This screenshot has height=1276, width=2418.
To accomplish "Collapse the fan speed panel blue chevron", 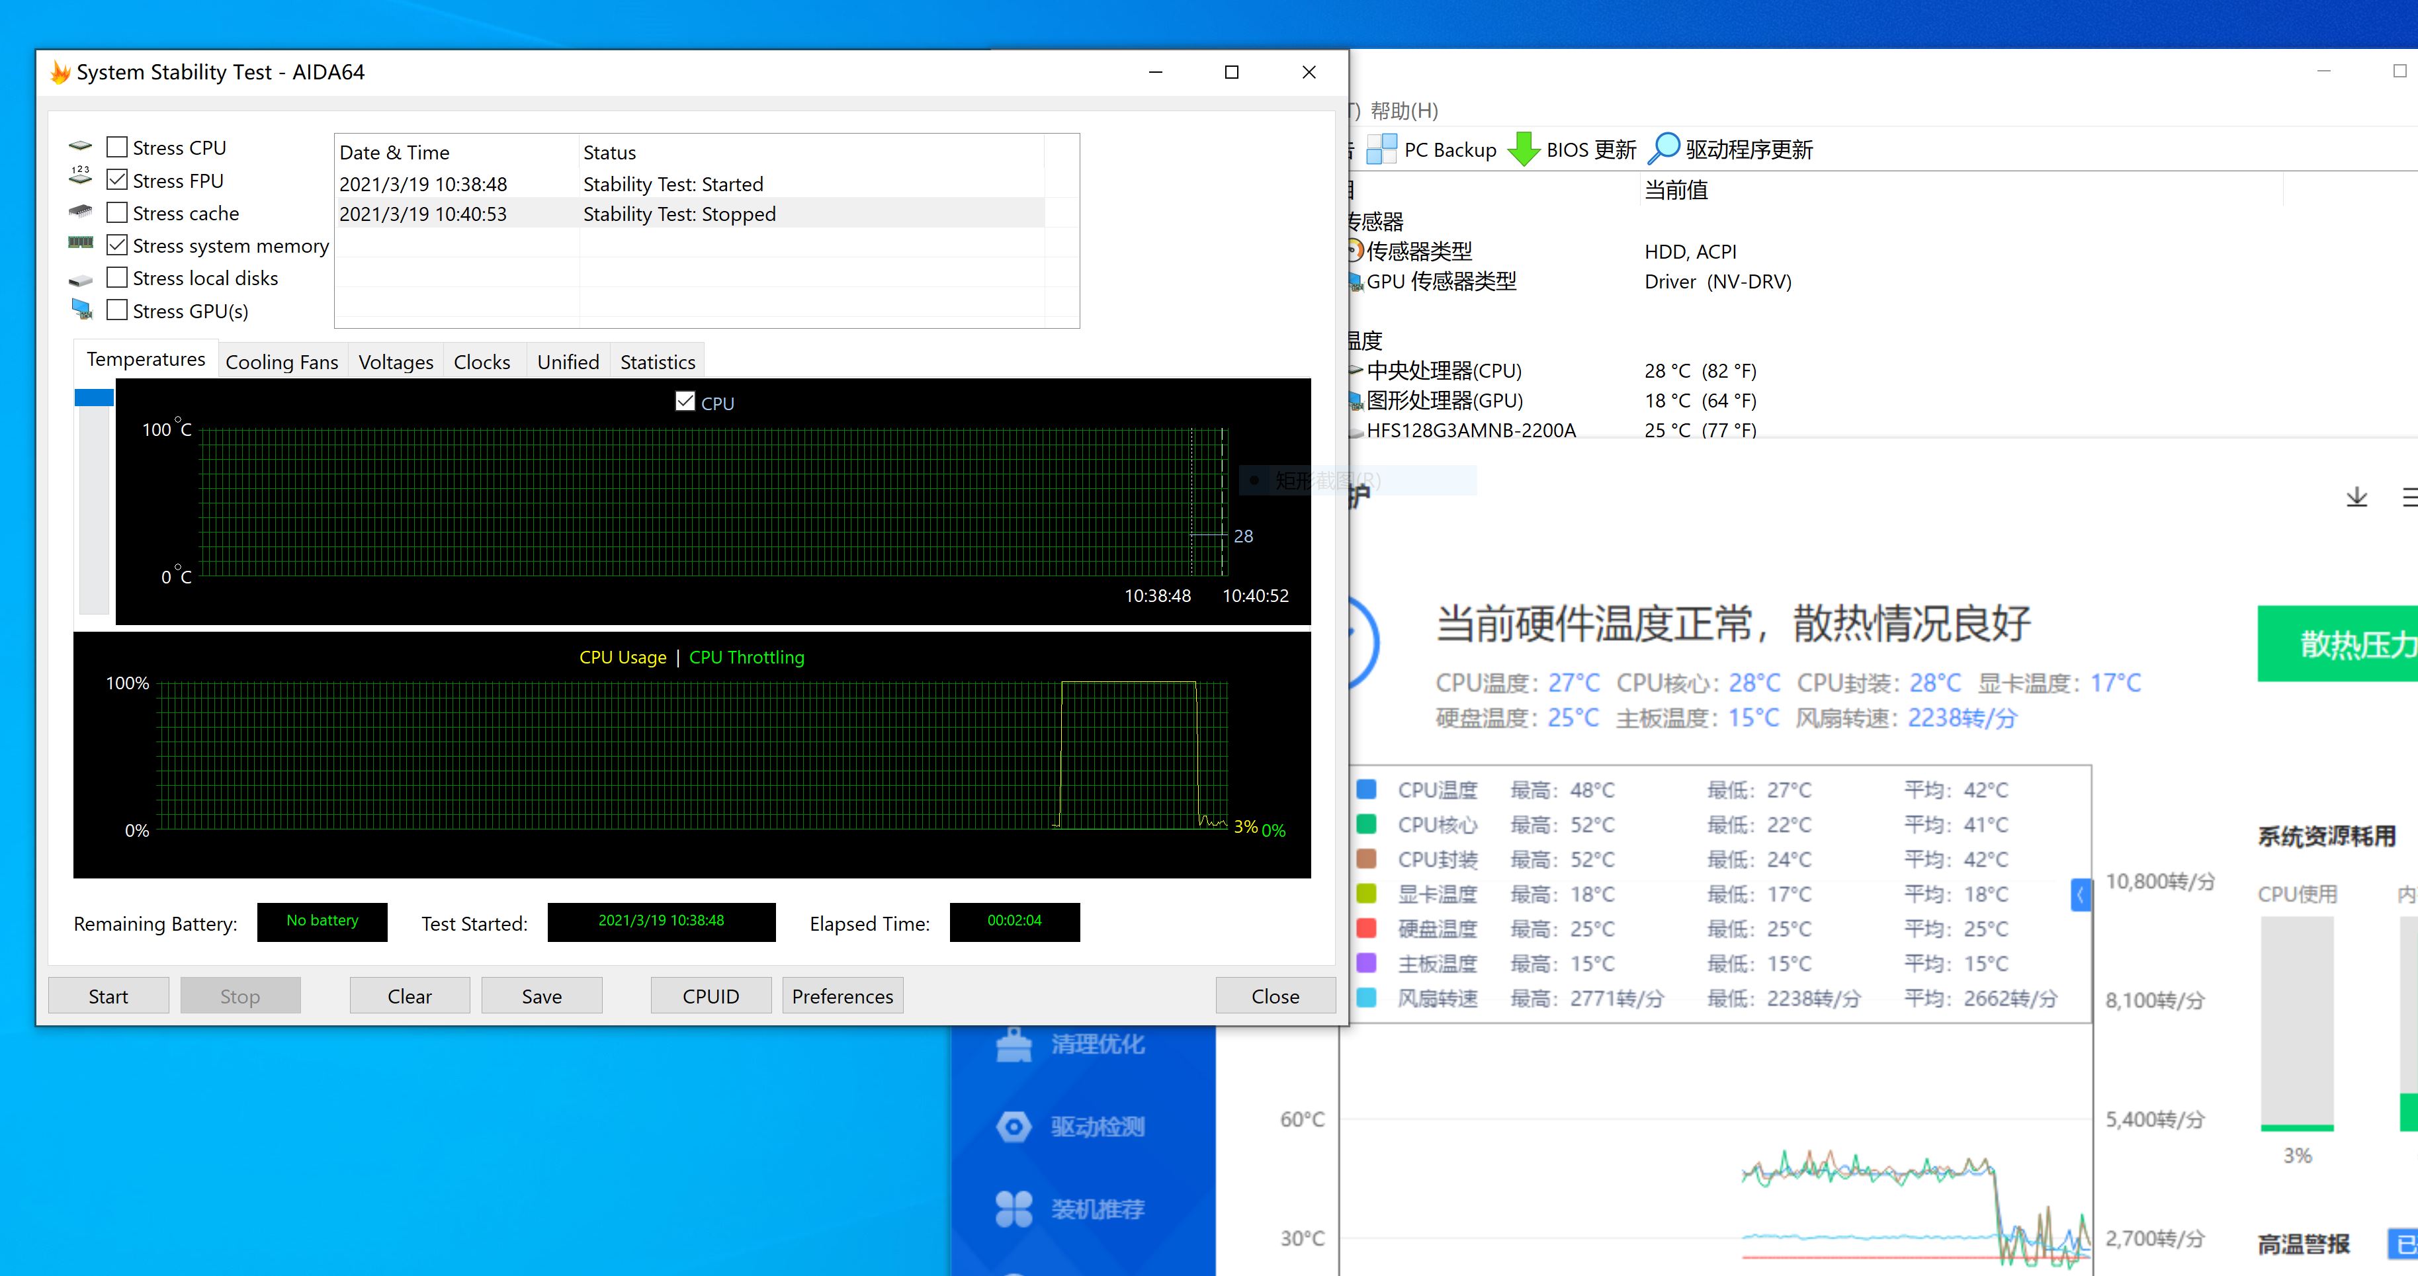I will 2080,895.
